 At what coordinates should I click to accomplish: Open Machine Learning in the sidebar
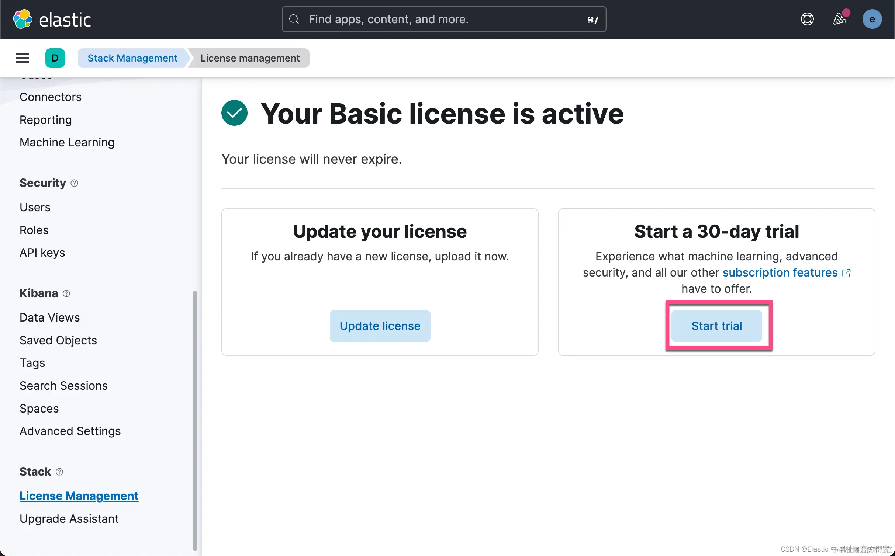[x=67, y=142]
